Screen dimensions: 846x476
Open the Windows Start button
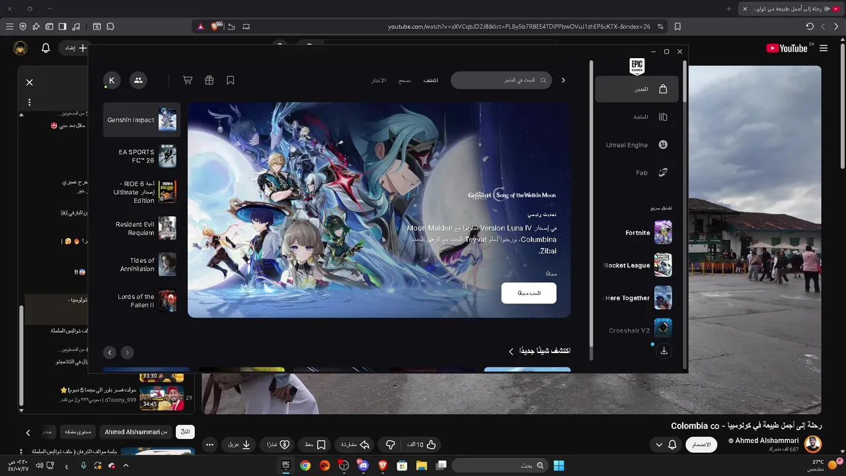pos(558,465)
